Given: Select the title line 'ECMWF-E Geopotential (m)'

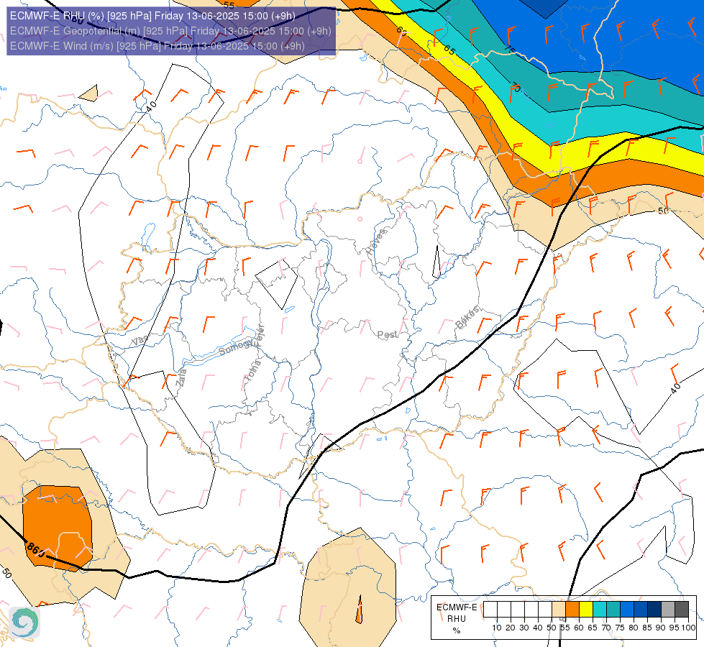Looking at the screenshot, I should [x=170, y=31].
